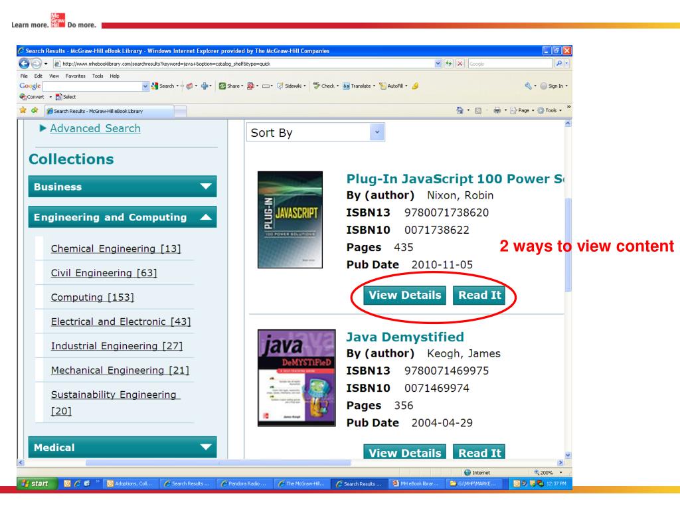Click View Details for Java Demystified
680x510 pixels.
(x=404, y=452)
